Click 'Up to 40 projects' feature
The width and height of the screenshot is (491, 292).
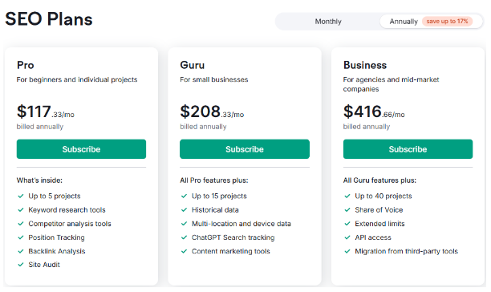tap(383, 196)
